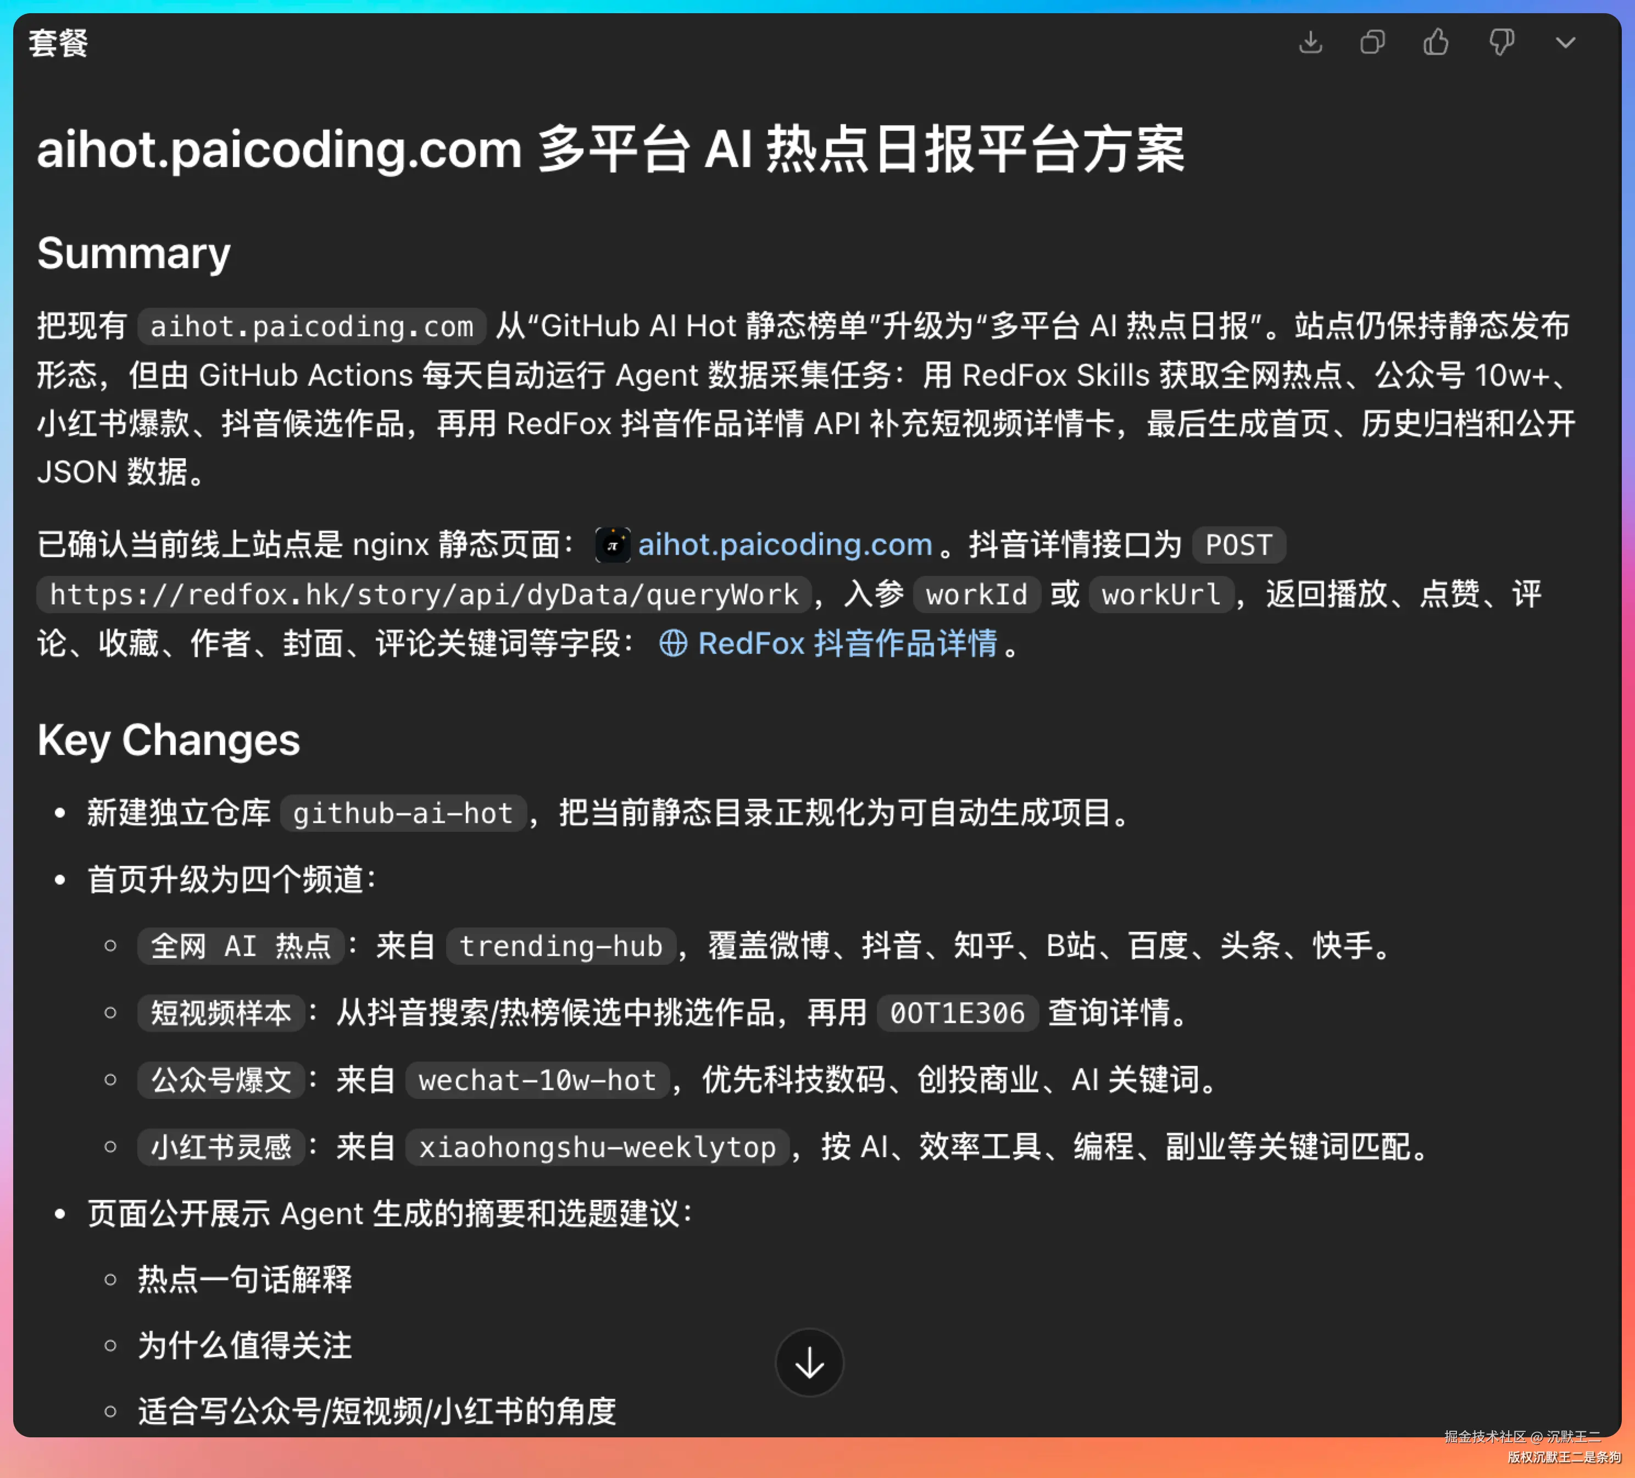Click the 全网 AI 热点 code chip

(x=241, y=946)
